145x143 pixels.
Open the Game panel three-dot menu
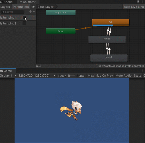point(142,71)
